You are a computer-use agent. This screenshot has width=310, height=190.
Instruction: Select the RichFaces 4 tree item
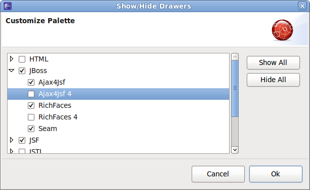[x=58, y=117]
